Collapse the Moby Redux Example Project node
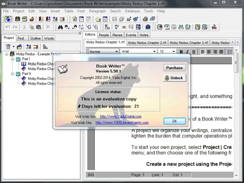244x183 pixels. [6, 54]
